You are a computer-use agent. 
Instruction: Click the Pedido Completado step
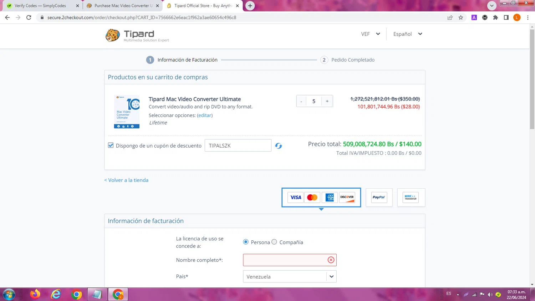347,60
